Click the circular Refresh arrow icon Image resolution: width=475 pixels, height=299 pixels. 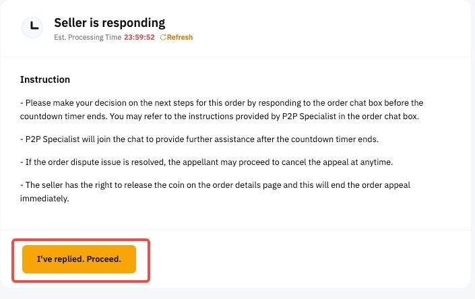pos(163,38)
